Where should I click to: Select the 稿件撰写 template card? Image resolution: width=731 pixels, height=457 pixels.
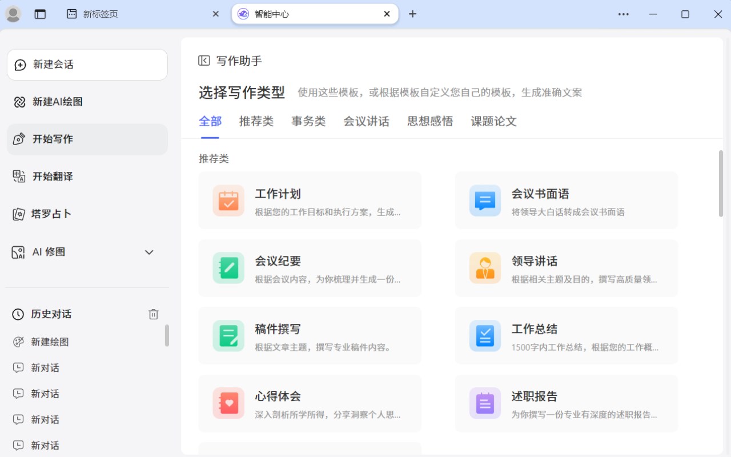click(x=310, y=336)
